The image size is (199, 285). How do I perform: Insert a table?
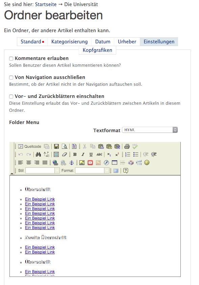115,162
